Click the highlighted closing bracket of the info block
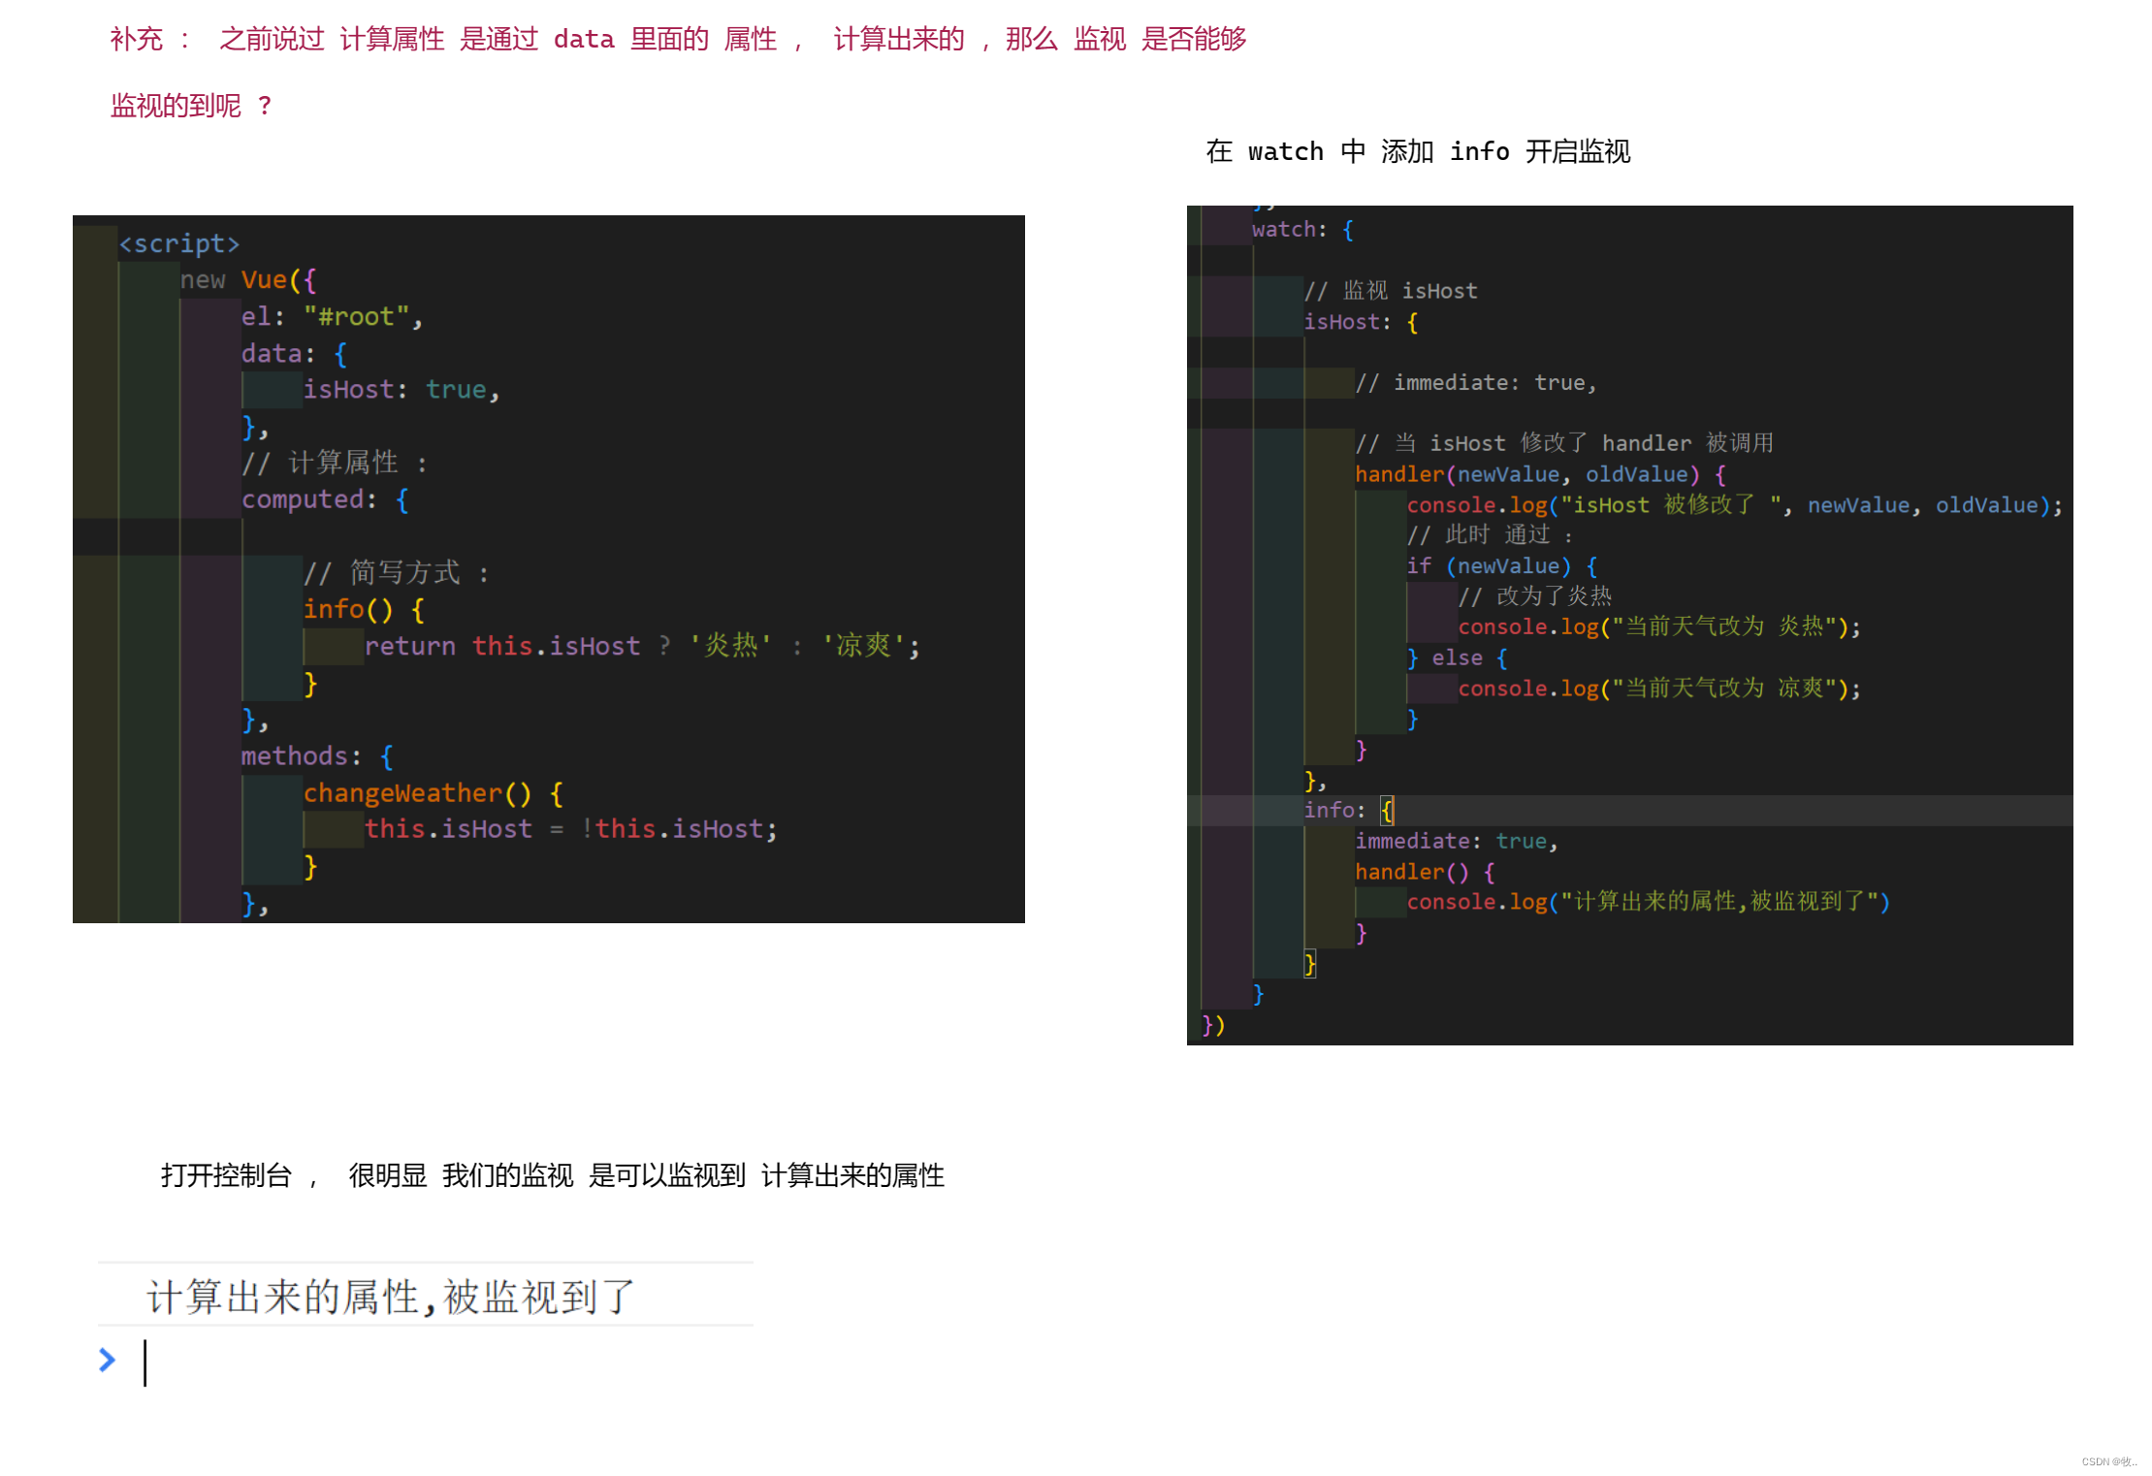2152x1476 pixels. tap(1309, 964)
